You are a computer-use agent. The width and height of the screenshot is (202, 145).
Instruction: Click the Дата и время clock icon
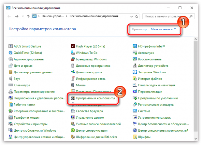(10, 65)
